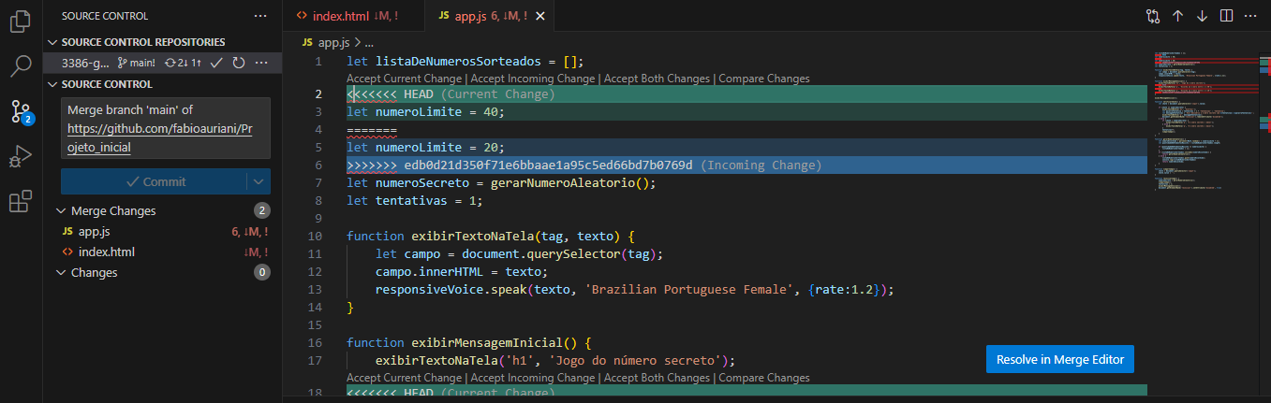Click app.js breadcrumb in editor
The image size is (1271, 403).
point(333,43)
